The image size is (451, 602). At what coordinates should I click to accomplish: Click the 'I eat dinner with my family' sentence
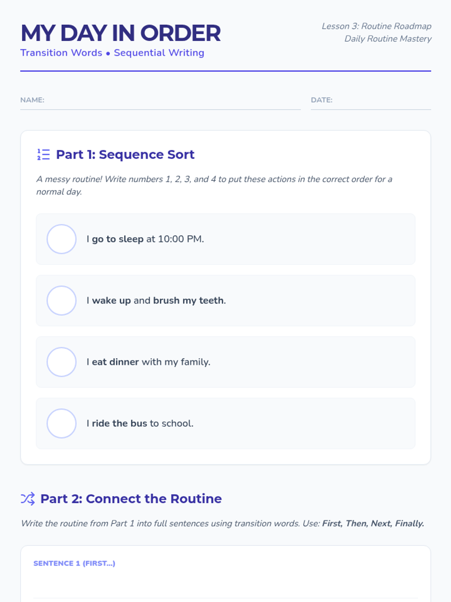click(x=148, y=362)
